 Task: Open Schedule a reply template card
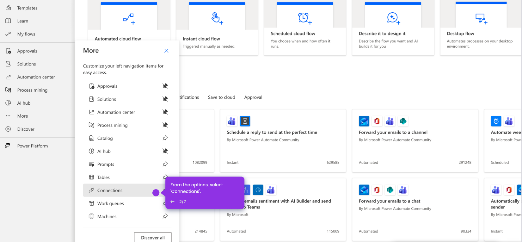click(283, 141)
